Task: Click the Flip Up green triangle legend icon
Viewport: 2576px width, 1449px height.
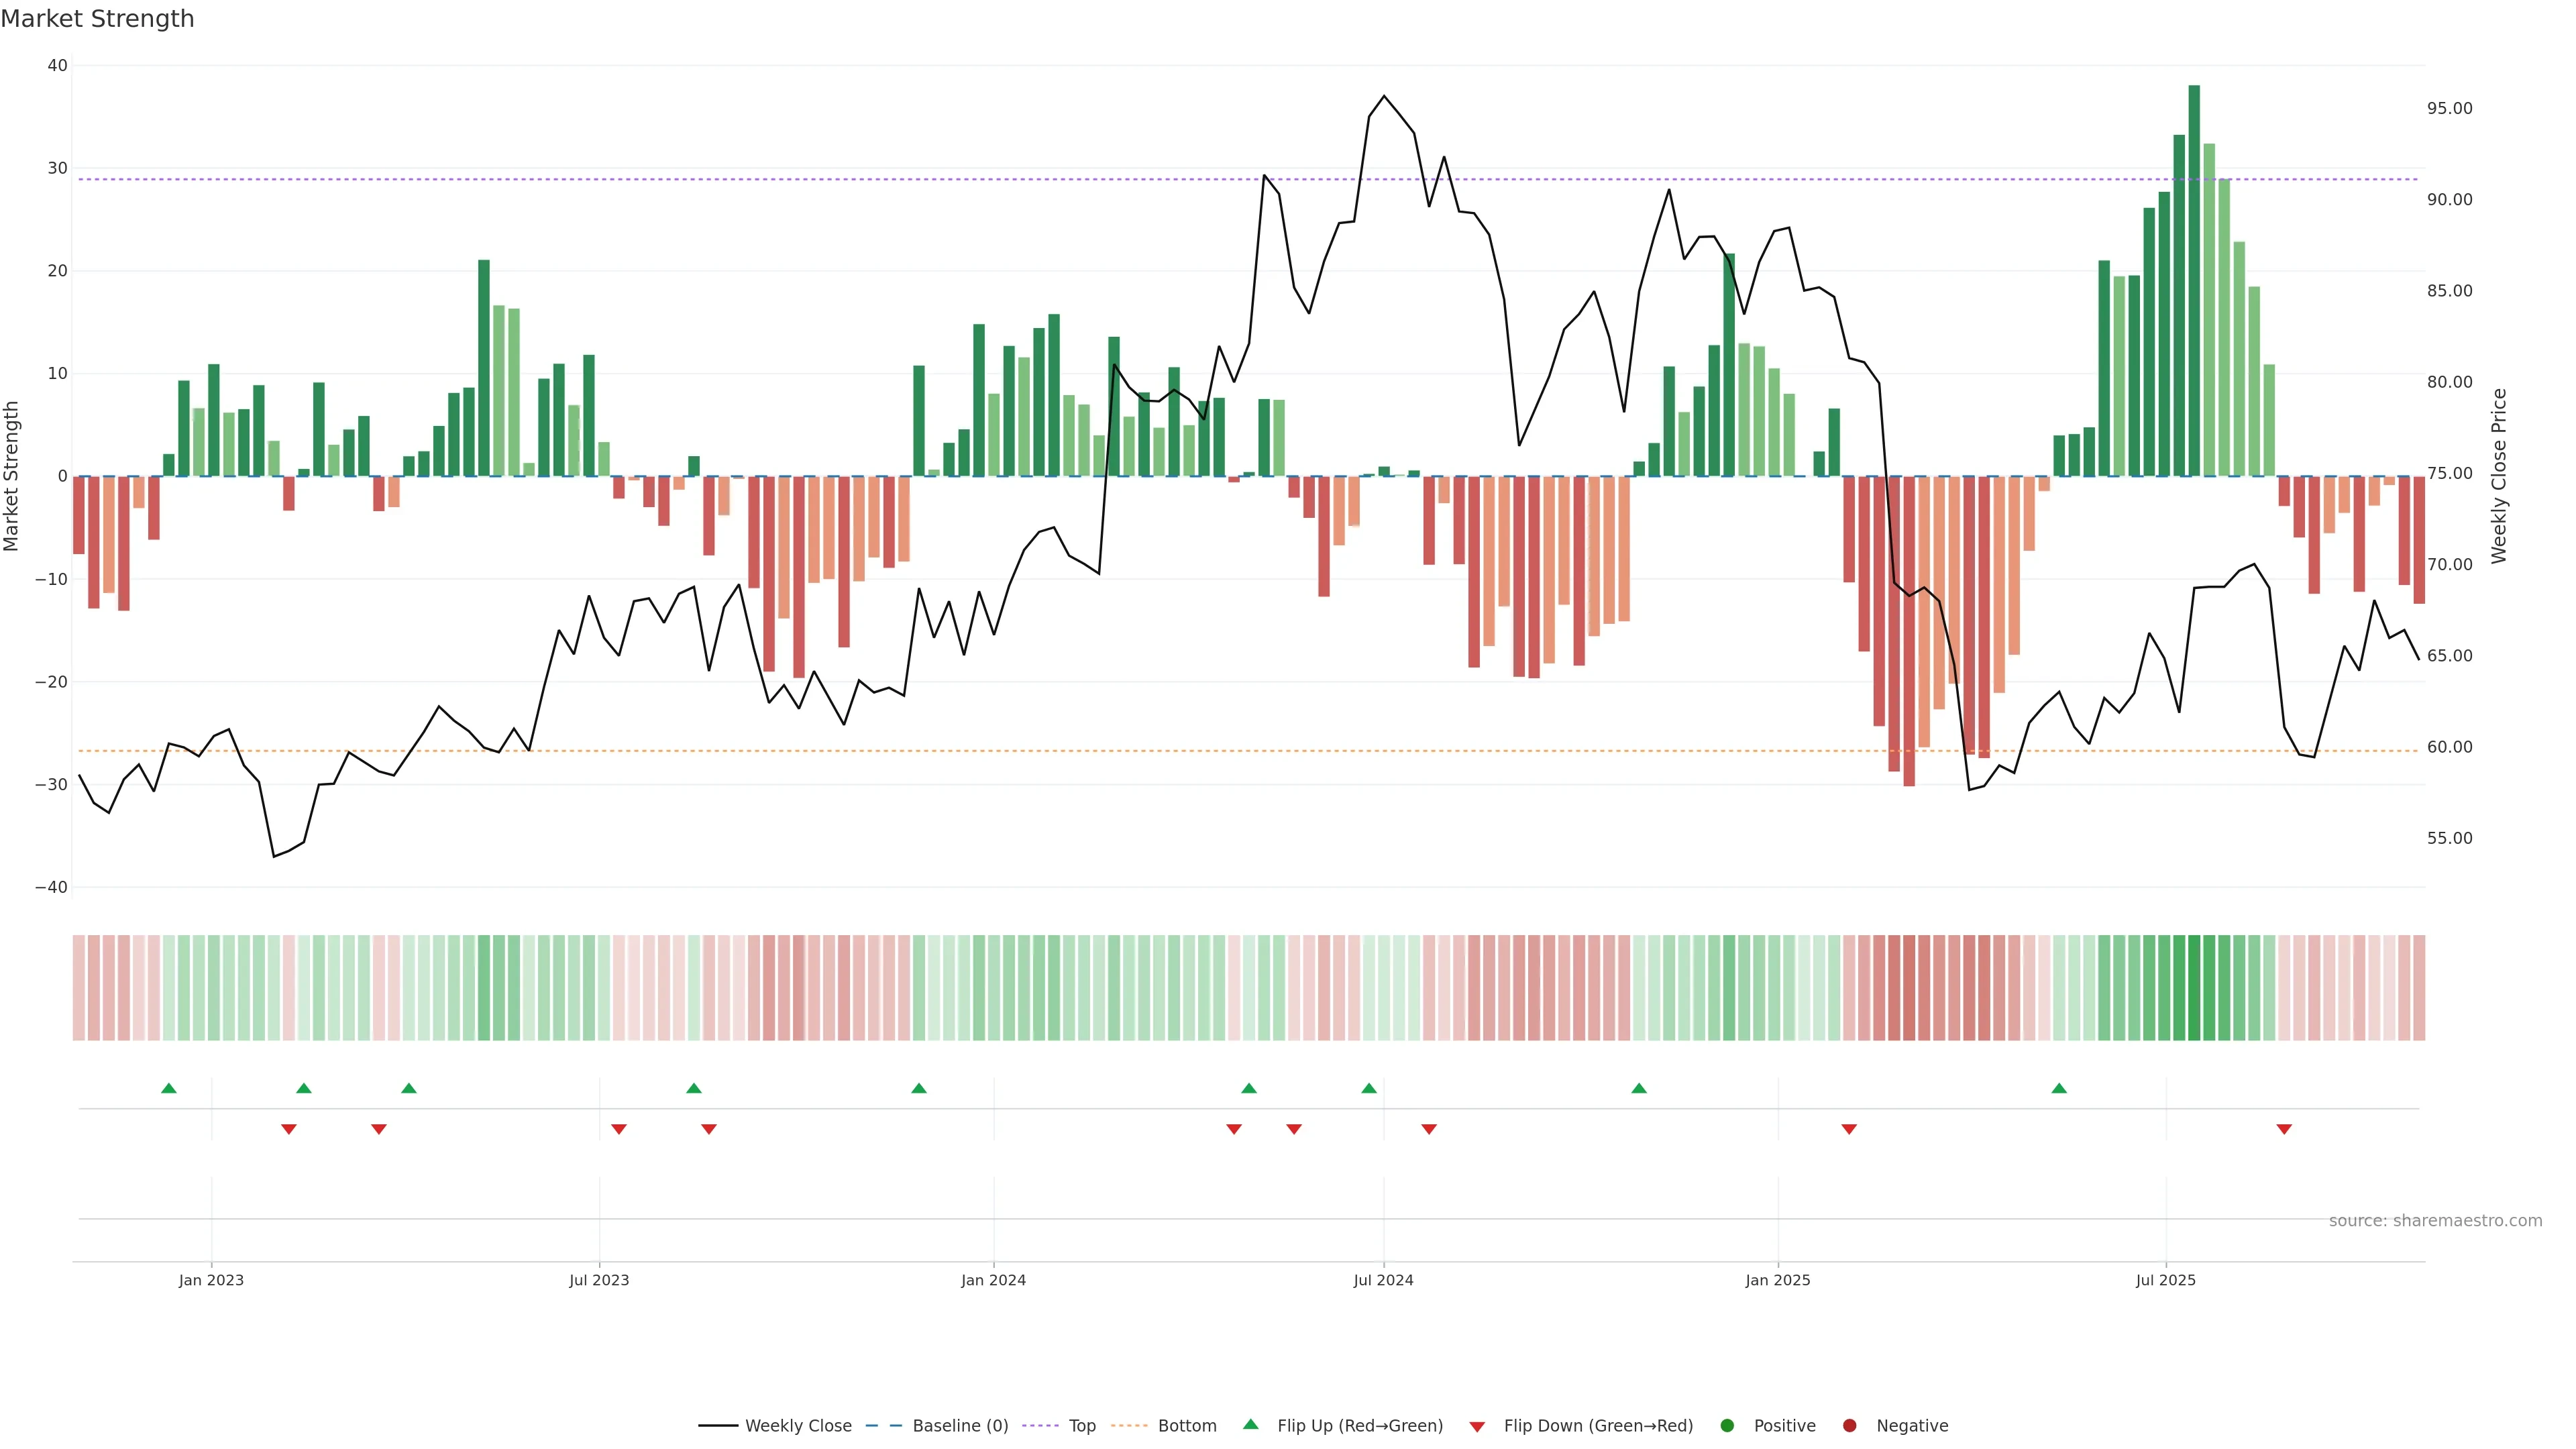Action: [x=1250, y=1425]
